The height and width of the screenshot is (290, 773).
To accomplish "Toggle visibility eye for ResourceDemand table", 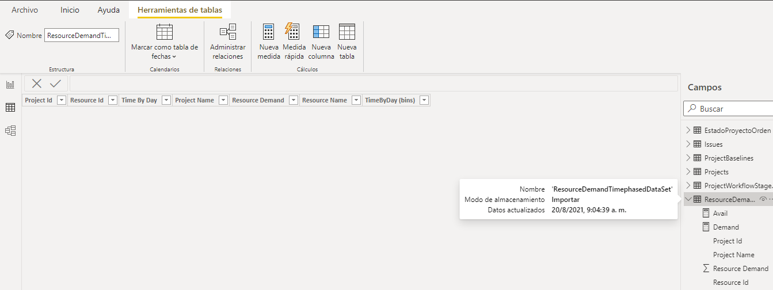I will point(763,199).
